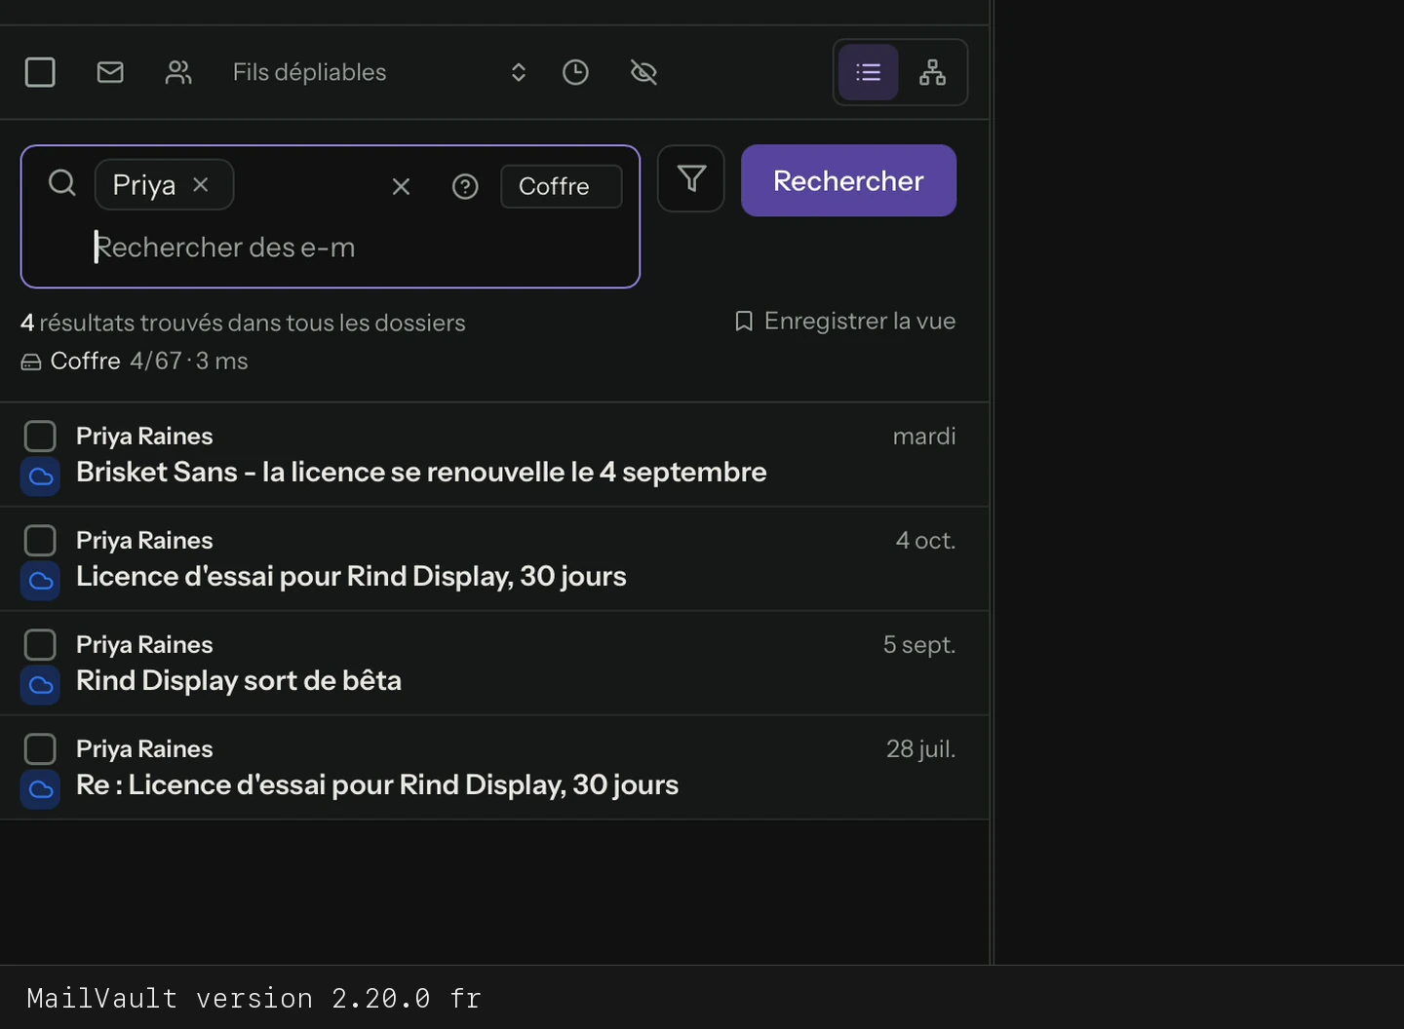This screenshot has height=1029, width=1404.
Task: Switch to list view mode
Action: pyautogui.click(x=868, y=72)
